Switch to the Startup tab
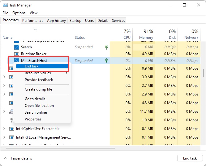This screenshot has width=206, height=166. 75,21
